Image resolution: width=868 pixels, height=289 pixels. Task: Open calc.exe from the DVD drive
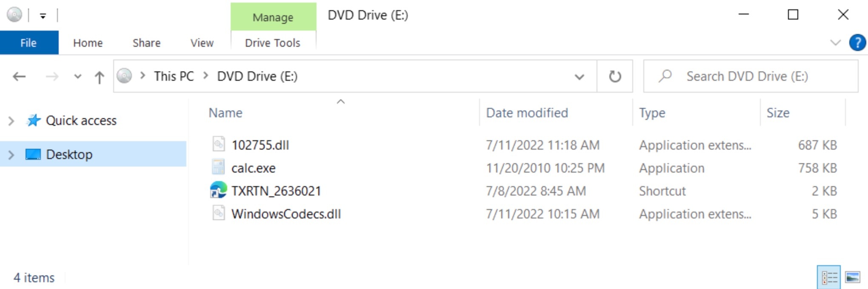pyautogui.click(x=253, y=168)
